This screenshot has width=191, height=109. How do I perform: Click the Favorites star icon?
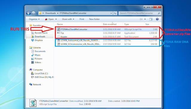click(x=30, y=25)
